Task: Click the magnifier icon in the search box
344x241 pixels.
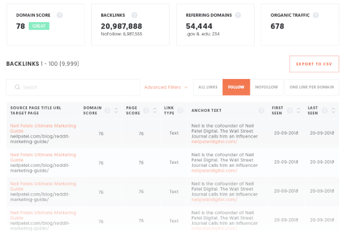Action: (17, 87)
